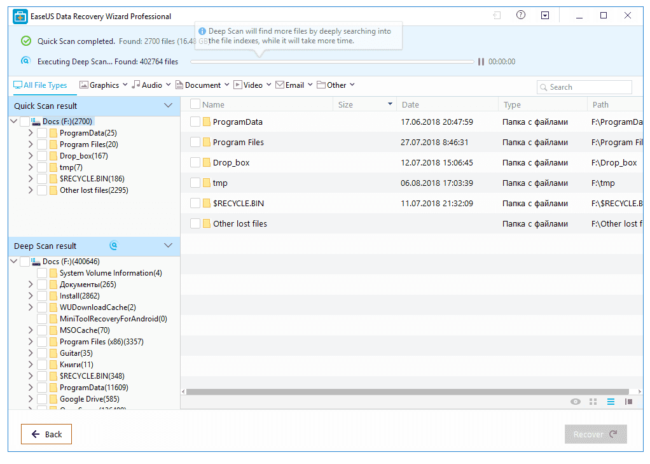Click the MSOCache(70) folder icon
This screenshot has height=464, width=650.
pos(53,330)
